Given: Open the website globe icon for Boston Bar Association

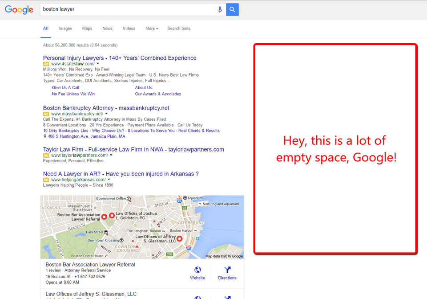Looking at the screenshot, I should (x=197, y=270).
